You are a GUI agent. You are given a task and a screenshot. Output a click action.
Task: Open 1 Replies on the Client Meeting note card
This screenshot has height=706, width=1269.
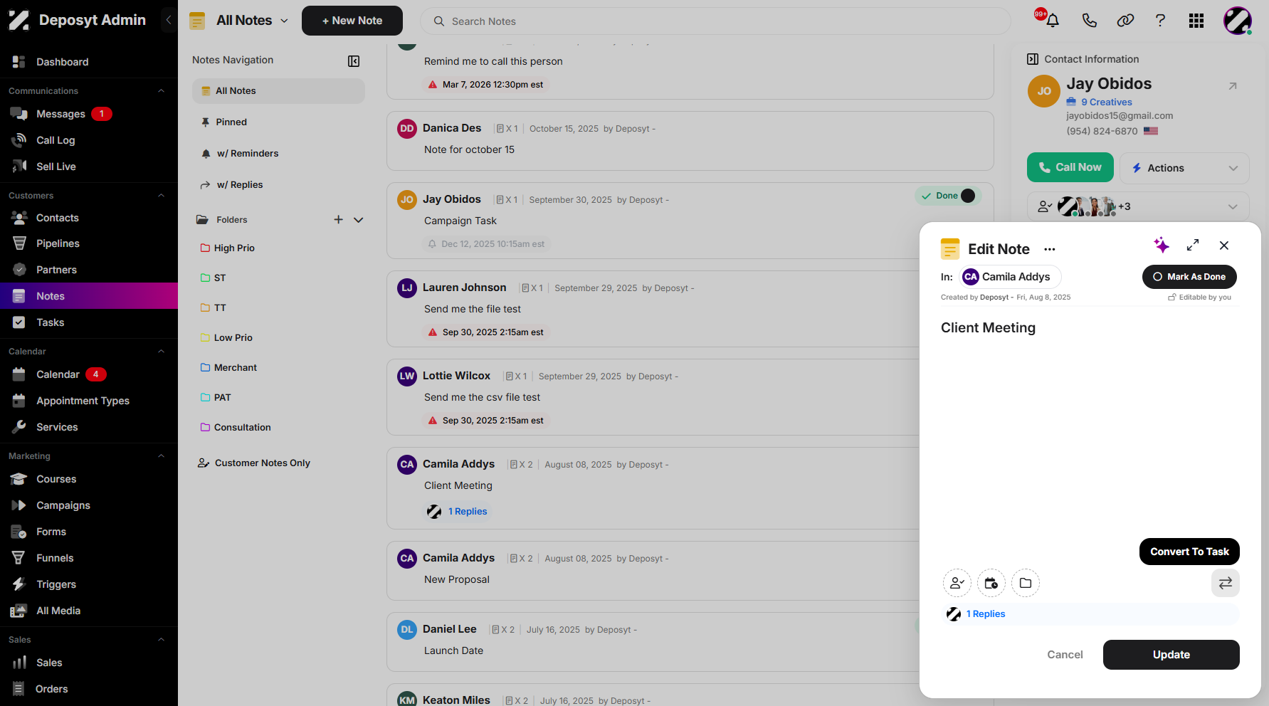pos(468,512)
